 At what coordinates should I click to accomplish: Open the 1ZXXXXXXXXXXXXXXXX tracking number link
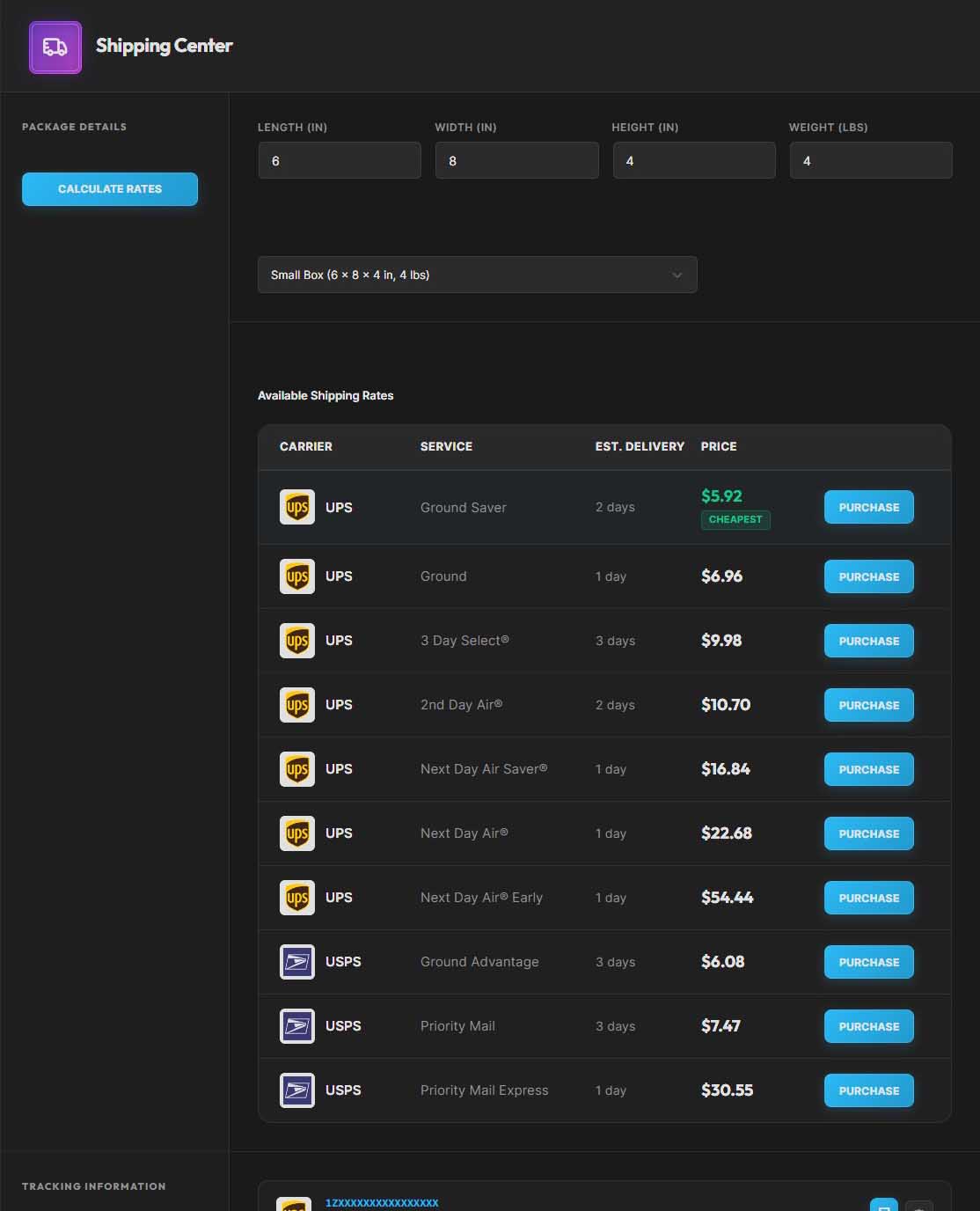382,1203
